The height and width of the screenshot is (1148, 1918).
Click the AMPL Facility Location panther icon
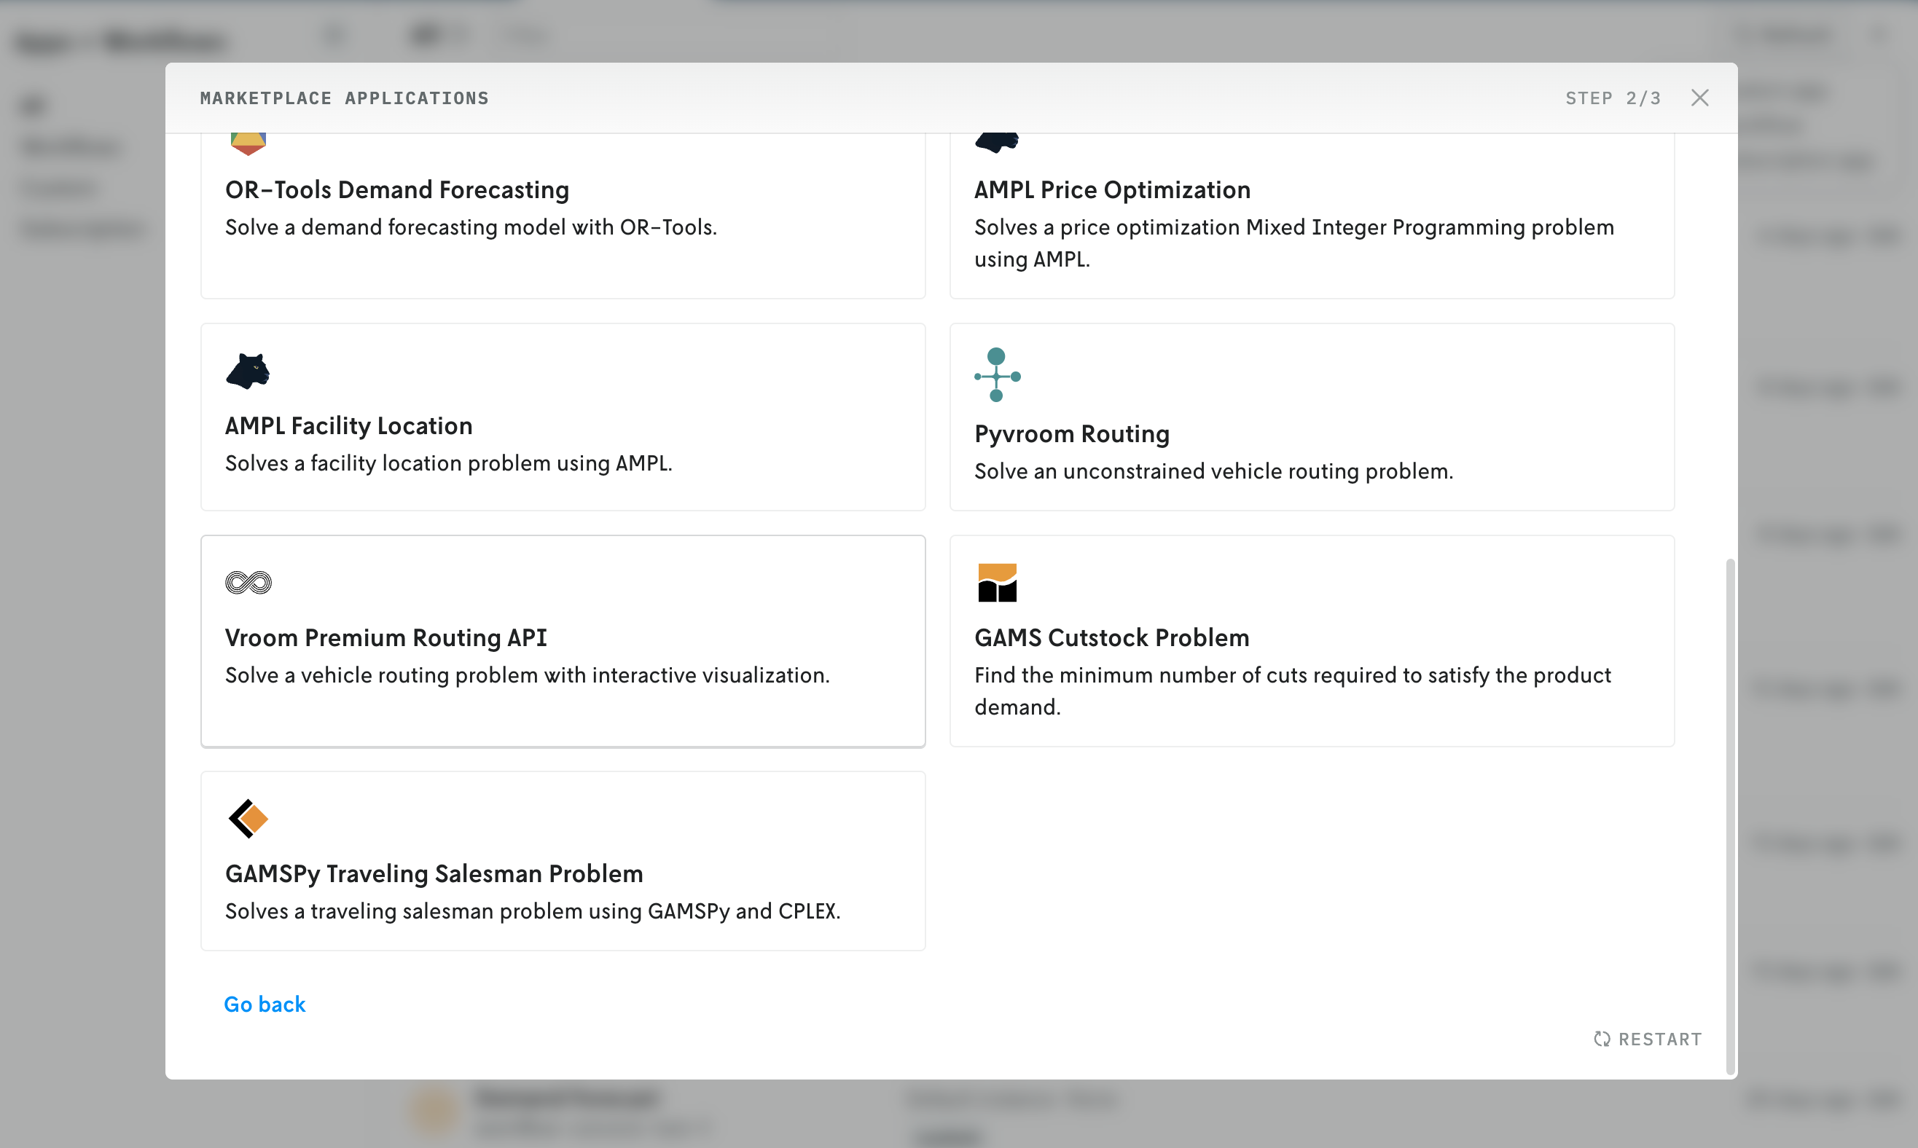tap(248, 371)
